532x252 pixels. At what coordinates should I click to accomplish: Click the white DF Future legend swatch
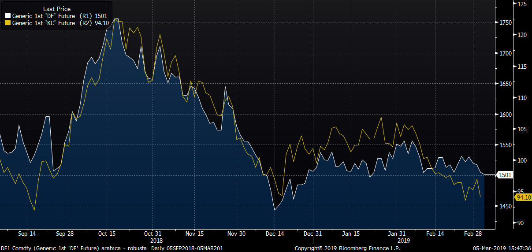[7, 16]
